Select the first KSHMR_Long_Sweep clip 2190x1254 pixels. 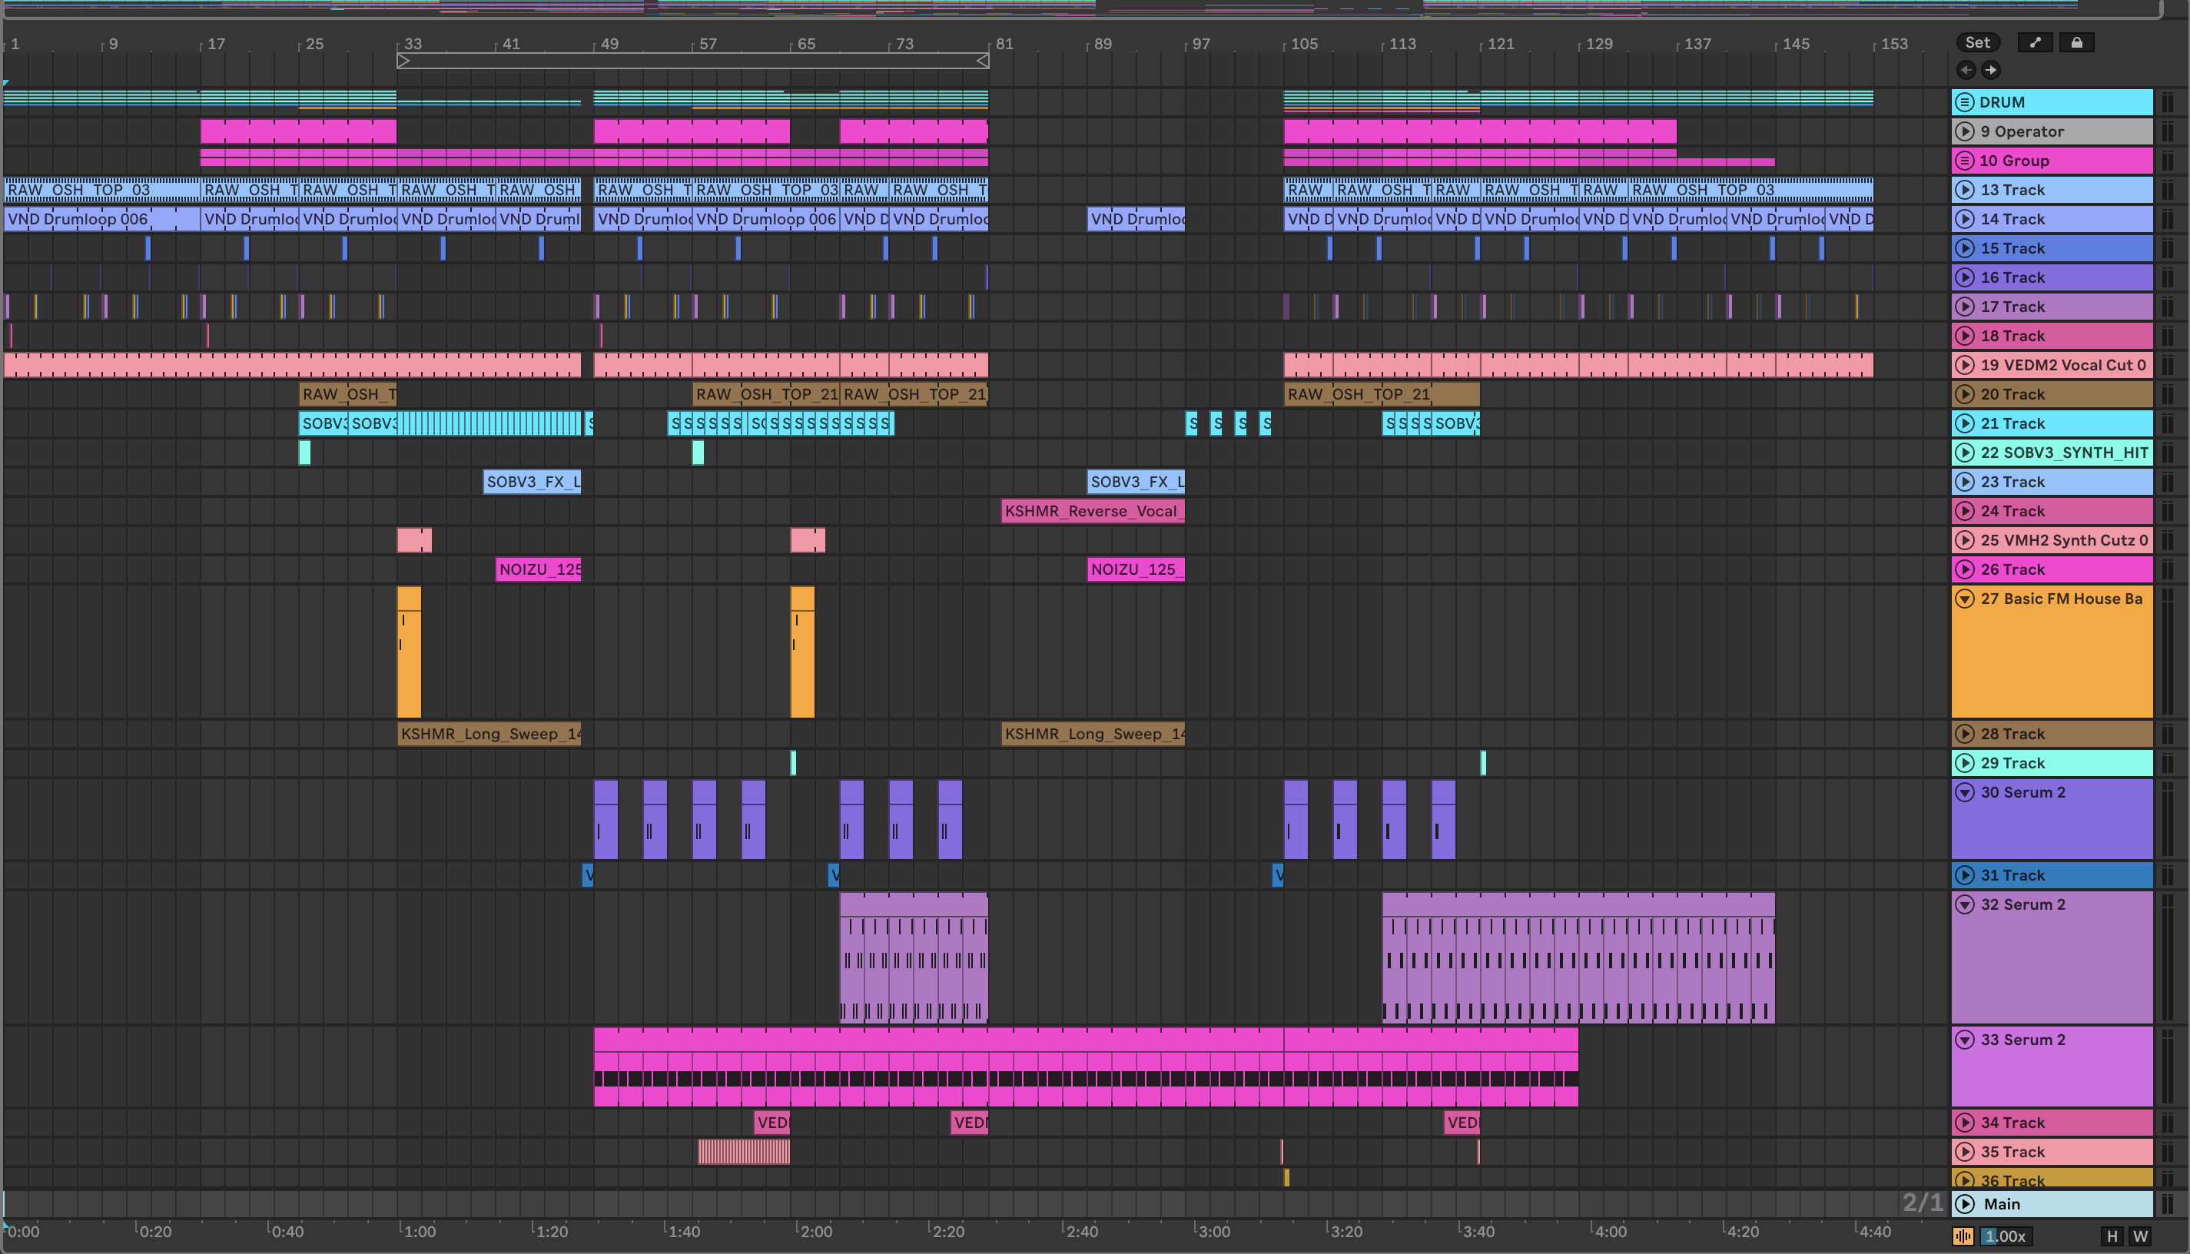[489, 734]
